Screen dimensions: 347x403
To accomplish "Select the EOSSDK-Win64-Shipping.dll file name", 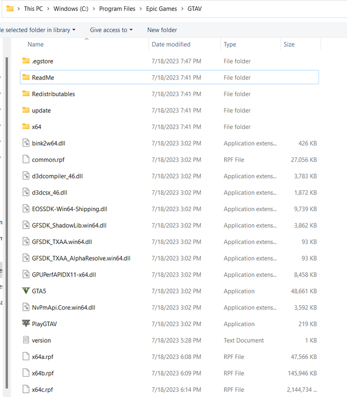I will [x=69, y=209].
